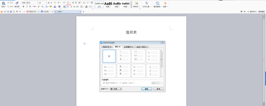Image resolution: width=266 pixels, height=106 pixels.
Task: Align text left
Action: click(65, 7)
